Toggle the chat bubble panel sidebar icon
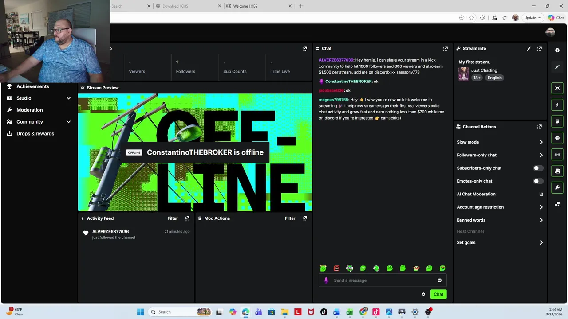Screen dimensions: 568x319 tap(557, 138)
